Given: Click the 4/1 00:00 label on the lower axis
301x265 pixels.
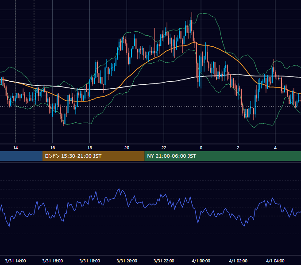Looking at the screenshot, I should coord(201,261).
